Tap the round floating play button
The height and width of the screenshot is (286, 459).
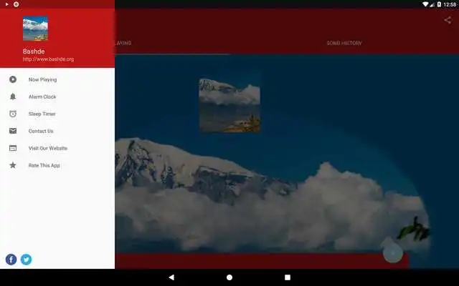(x=393, y=253)
